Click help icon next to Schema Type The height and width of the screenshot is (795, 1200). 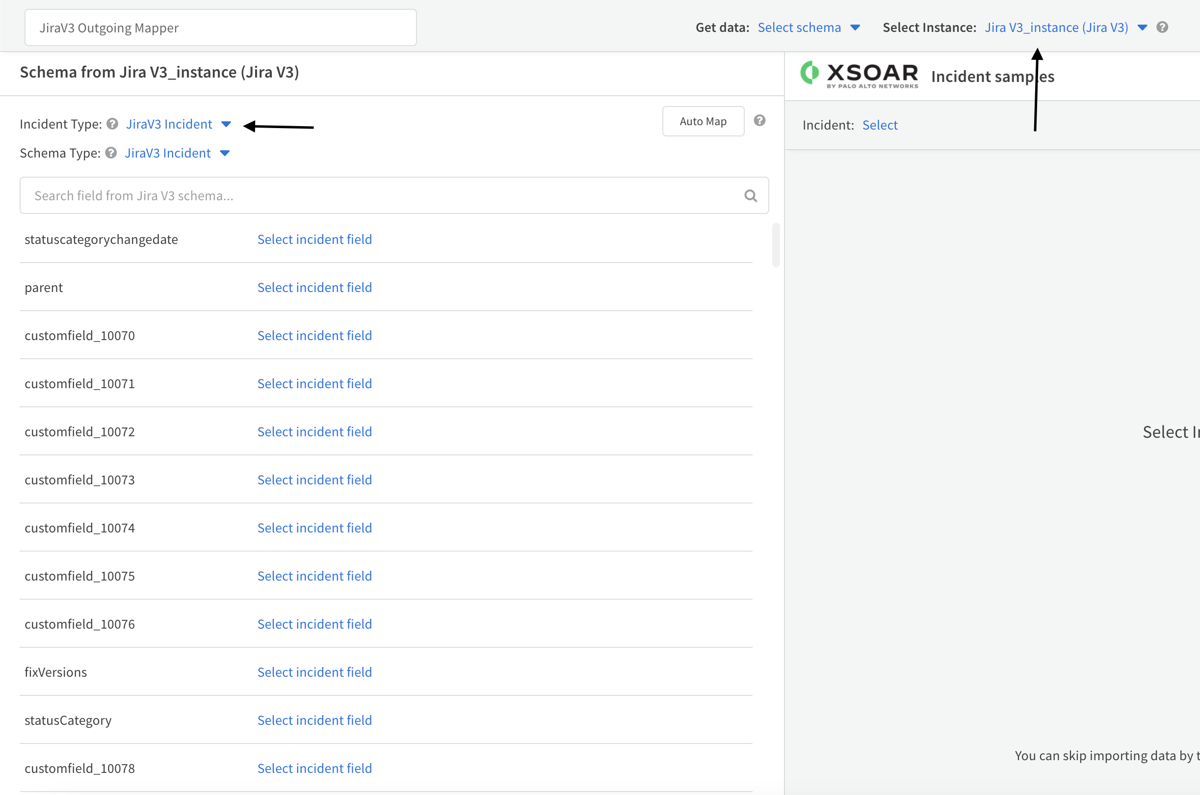(111, 153)
